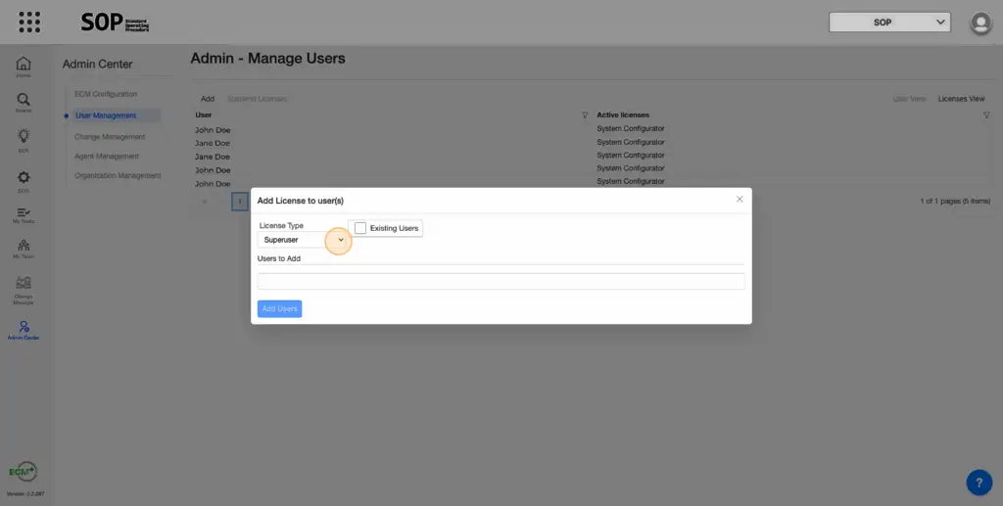
Task: Select ECM Configuration in Admin Center menu
Action: (x=106, y=94)
